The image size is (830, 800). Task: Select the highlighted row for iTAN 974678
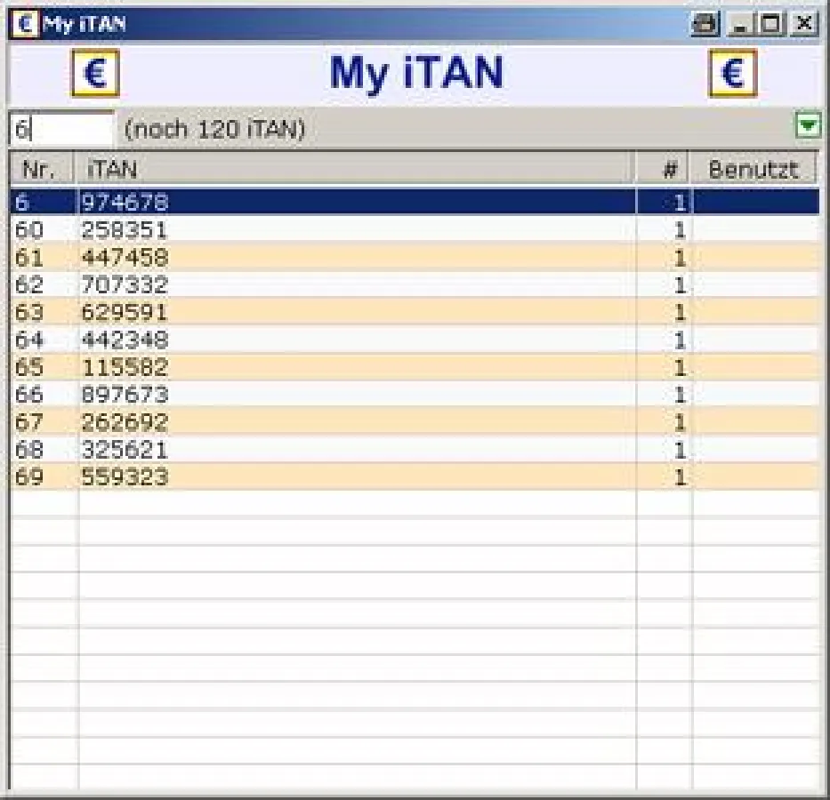coord(267,202)
